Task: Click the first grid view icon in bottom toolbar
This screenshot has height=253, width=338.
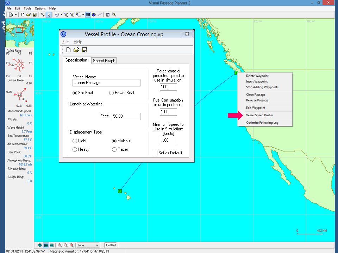Action: [x=46, y=245]
